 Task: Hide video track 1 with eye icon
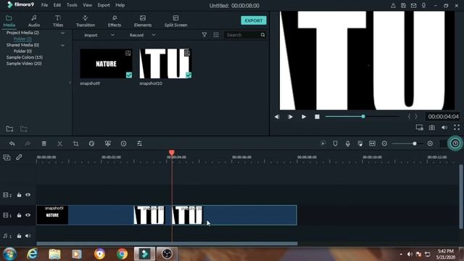[x=28, y=215]
